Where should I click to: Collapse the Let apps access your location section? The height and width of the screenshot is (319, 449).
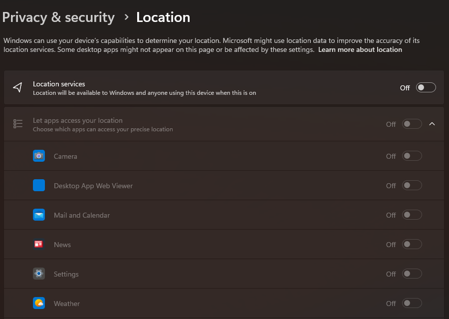click(x=432, y=124)
